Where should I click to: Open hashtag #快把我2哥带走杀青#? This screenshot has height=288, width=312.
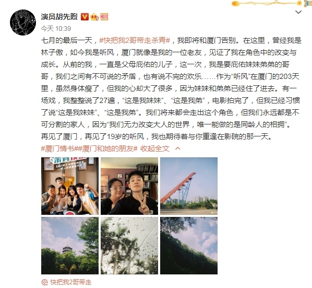click(135, 40)
